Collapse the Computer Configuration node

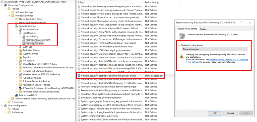pos(2,5)
